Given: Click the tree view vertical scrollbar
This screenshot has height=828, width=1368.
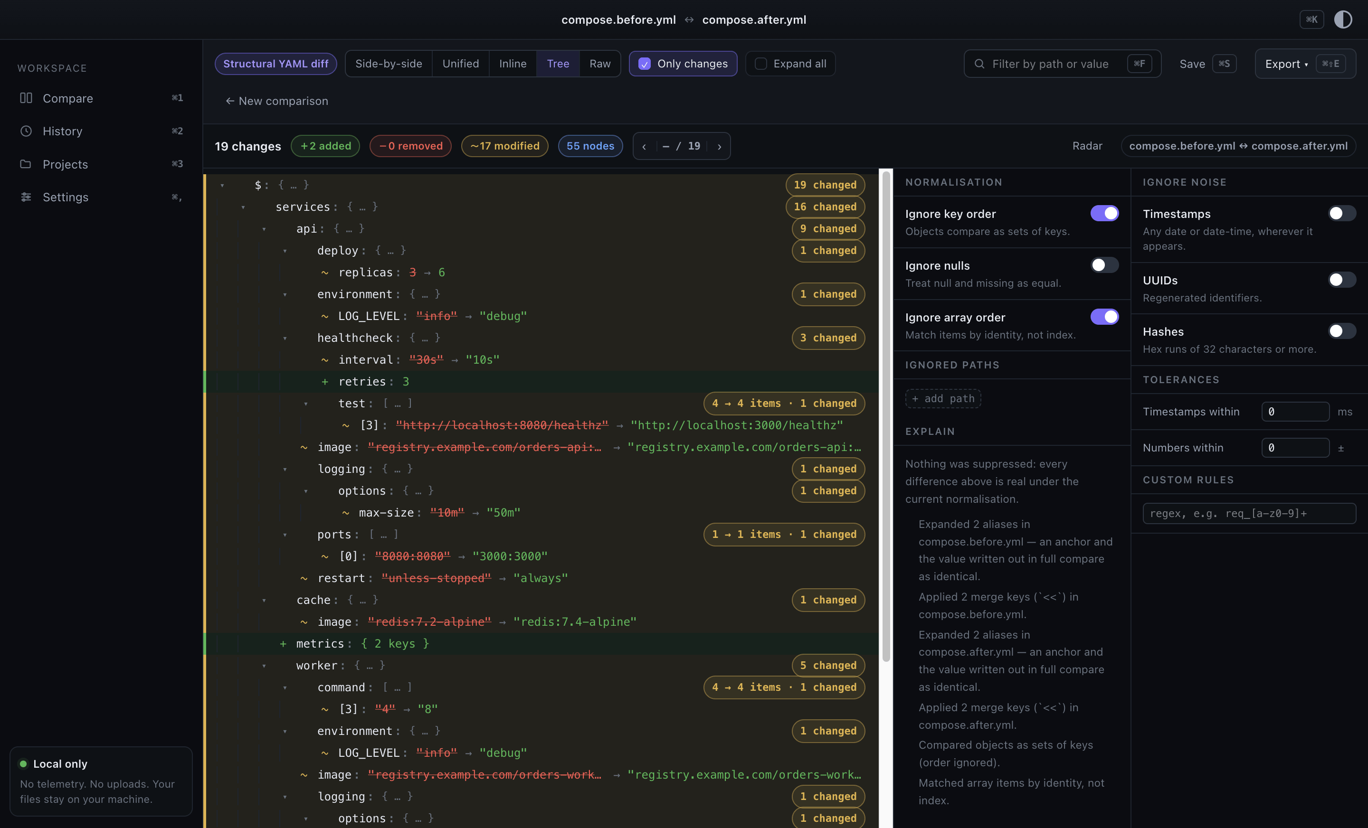Looking at the screenshot, I should [x=886, y=416].
